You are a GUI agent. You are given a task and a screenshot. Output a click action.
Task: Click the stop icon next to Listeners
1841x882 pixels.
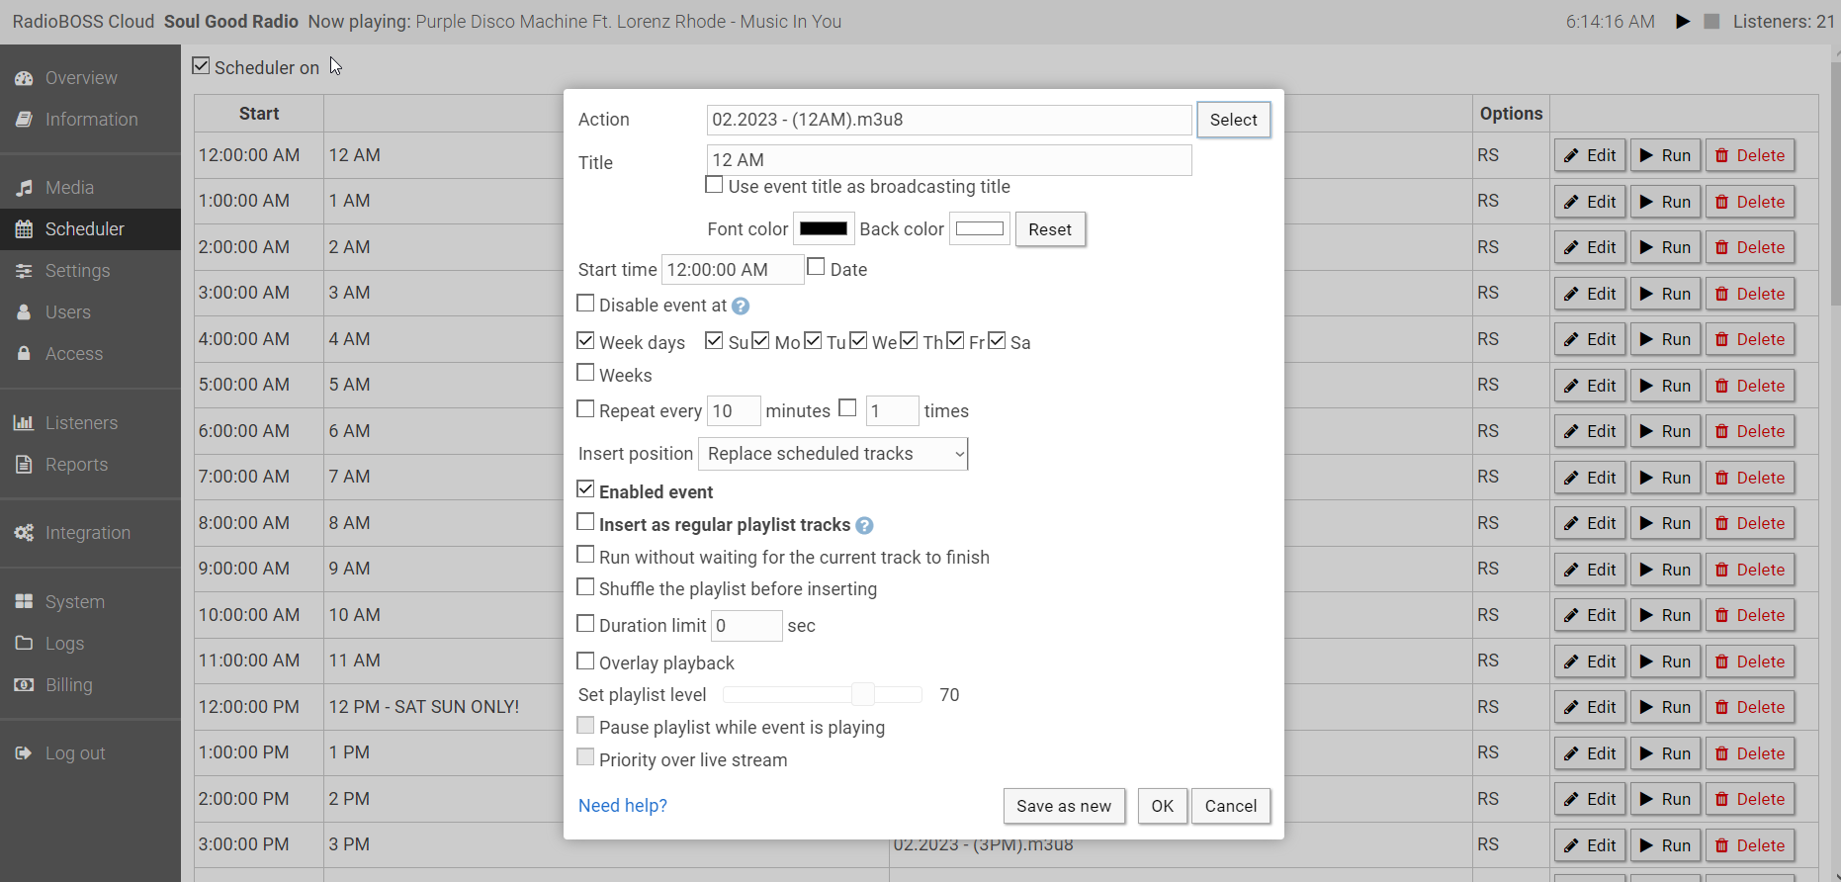click(1711, 22)
